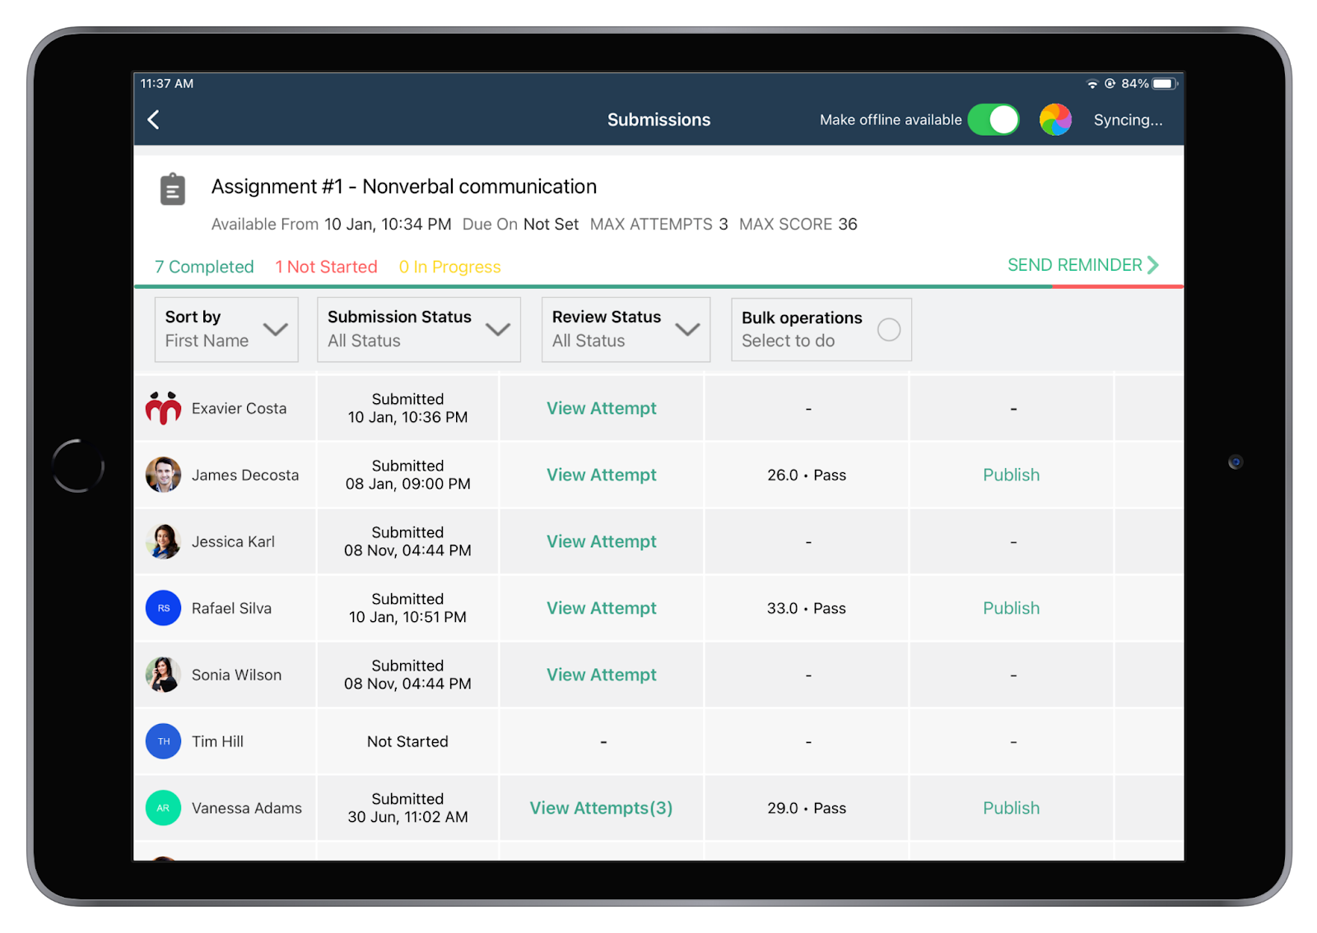This screenshot has width=1317, height=933.
Task: Open the Send Reminder link
Action: tap(1083, 265)
